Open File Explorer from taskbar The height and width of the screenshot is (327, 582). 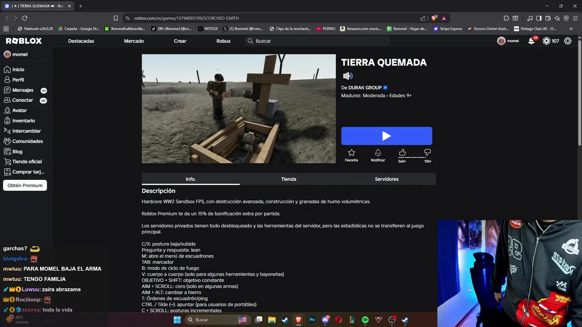[271, 320]
